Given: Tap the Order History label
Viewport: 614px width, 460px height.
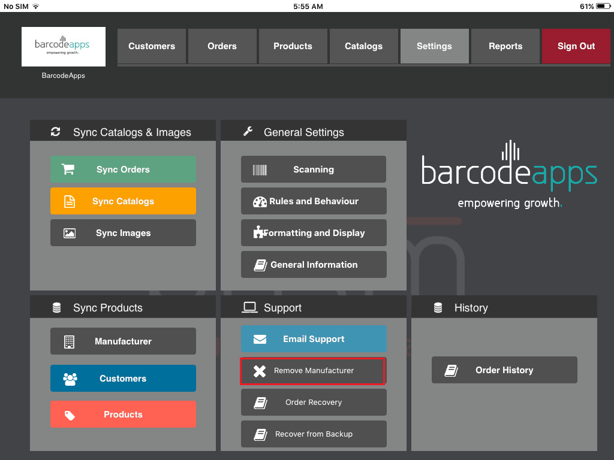Looking at the screenshot, I should click(504, 370).
